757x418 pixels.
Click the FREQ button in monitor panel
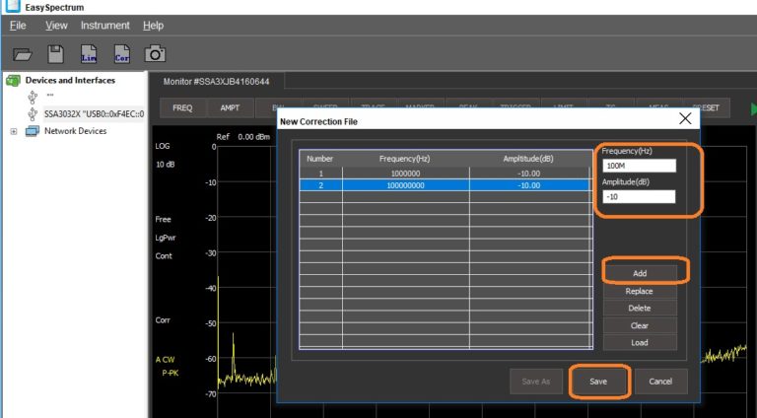pyautogui.click(x=182, y=108)
